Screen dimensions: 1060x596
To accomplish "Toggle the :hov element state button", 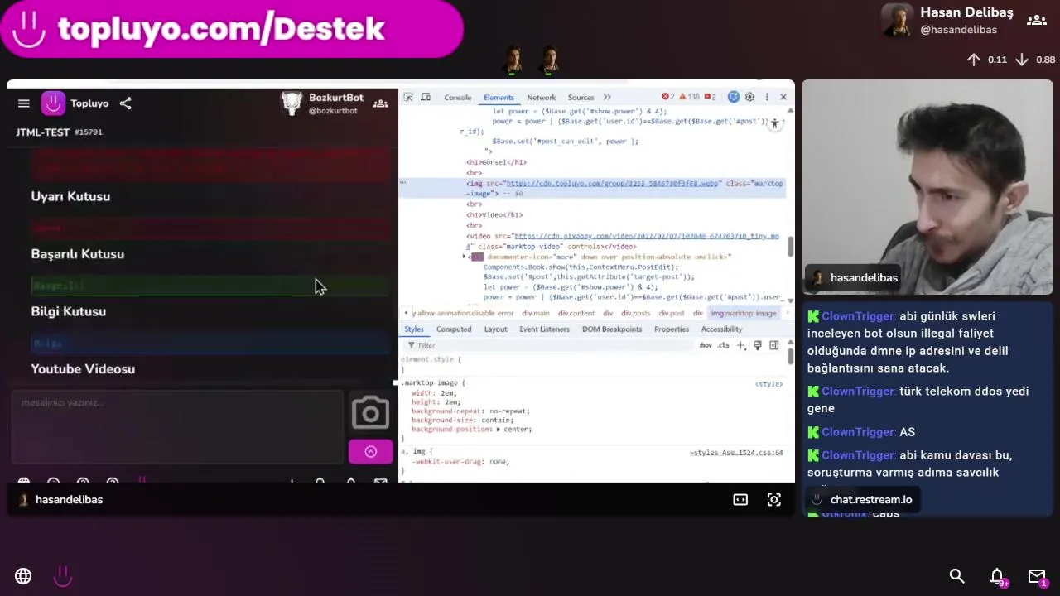I will point(706,345).
